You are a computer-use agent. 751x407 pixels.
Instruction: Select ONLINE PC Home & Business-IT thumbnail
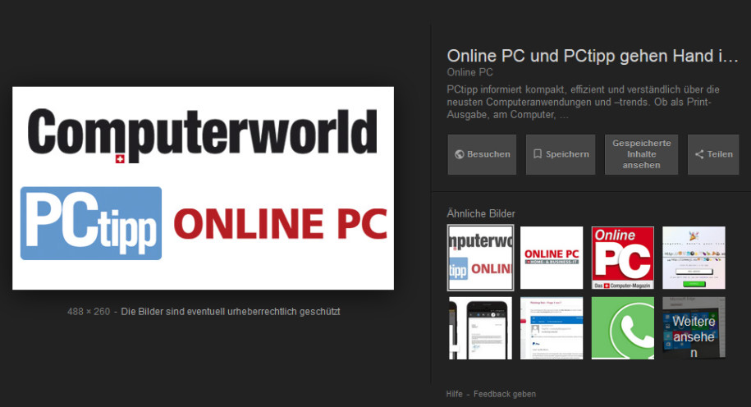pyautogui.click(x=552, y=258)
